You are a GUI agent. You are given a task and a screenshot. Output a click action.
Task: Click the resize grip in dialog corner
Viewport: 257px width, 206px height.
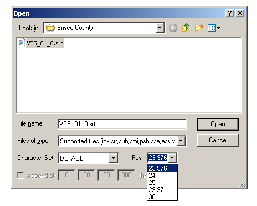point(242,184)
